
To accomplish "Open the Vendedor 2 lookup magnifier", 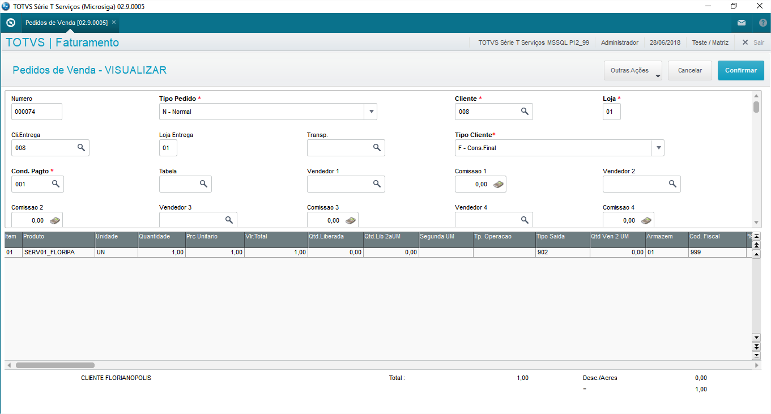I will click(x=673, y=184).
